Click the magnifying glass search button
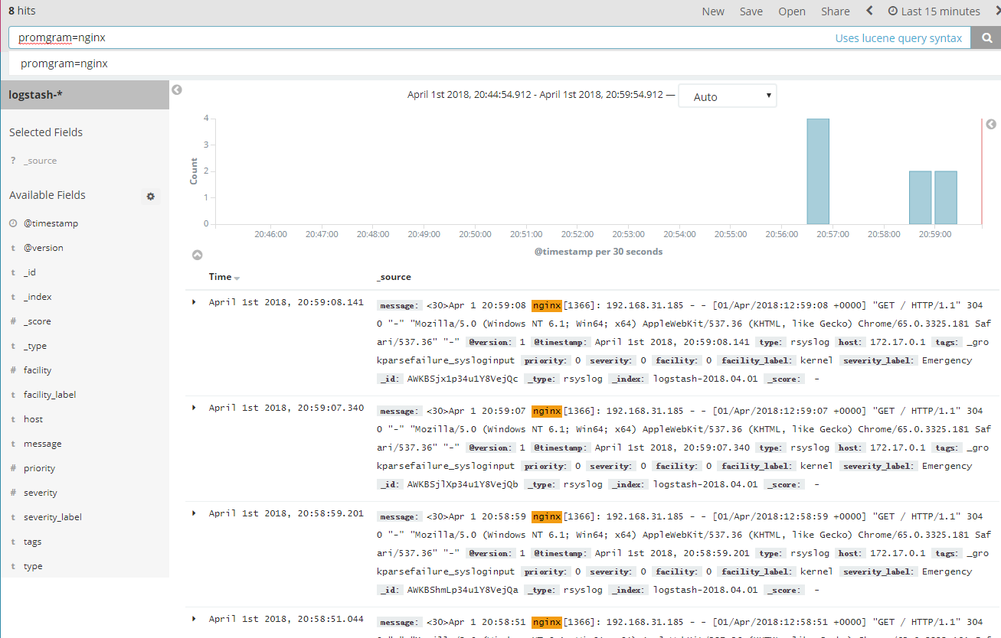This screenshot has height=638, width=1001. (x=985, y=37)
